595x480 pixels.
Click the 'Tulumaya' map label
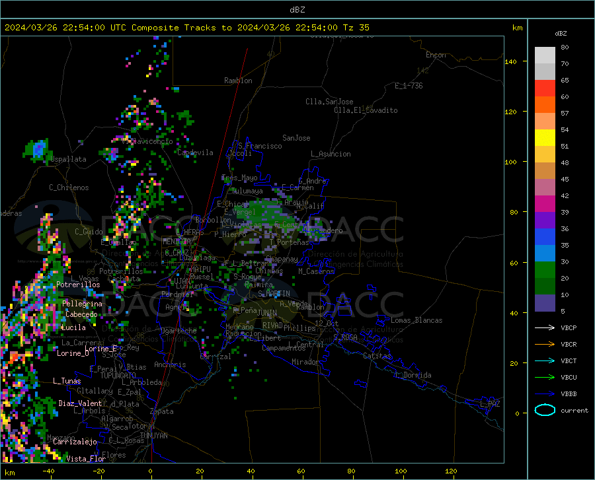coord(247,191)
